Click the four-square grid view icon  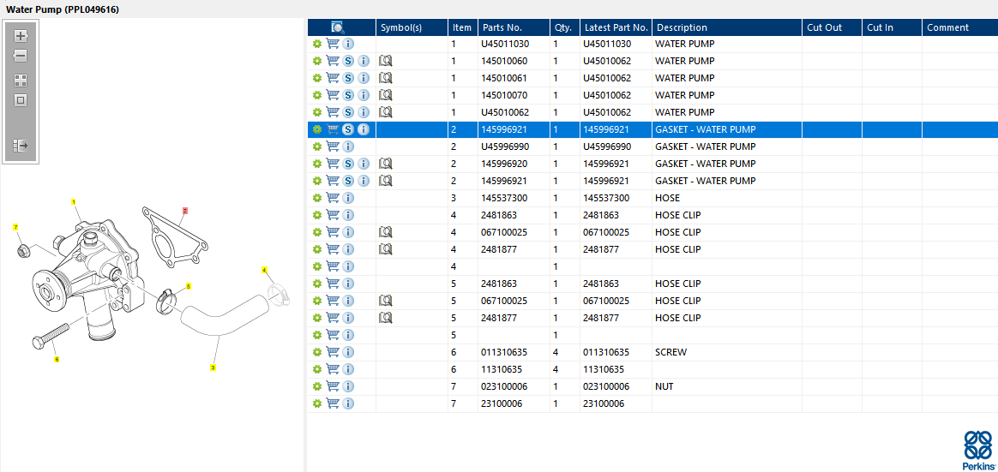21,81
